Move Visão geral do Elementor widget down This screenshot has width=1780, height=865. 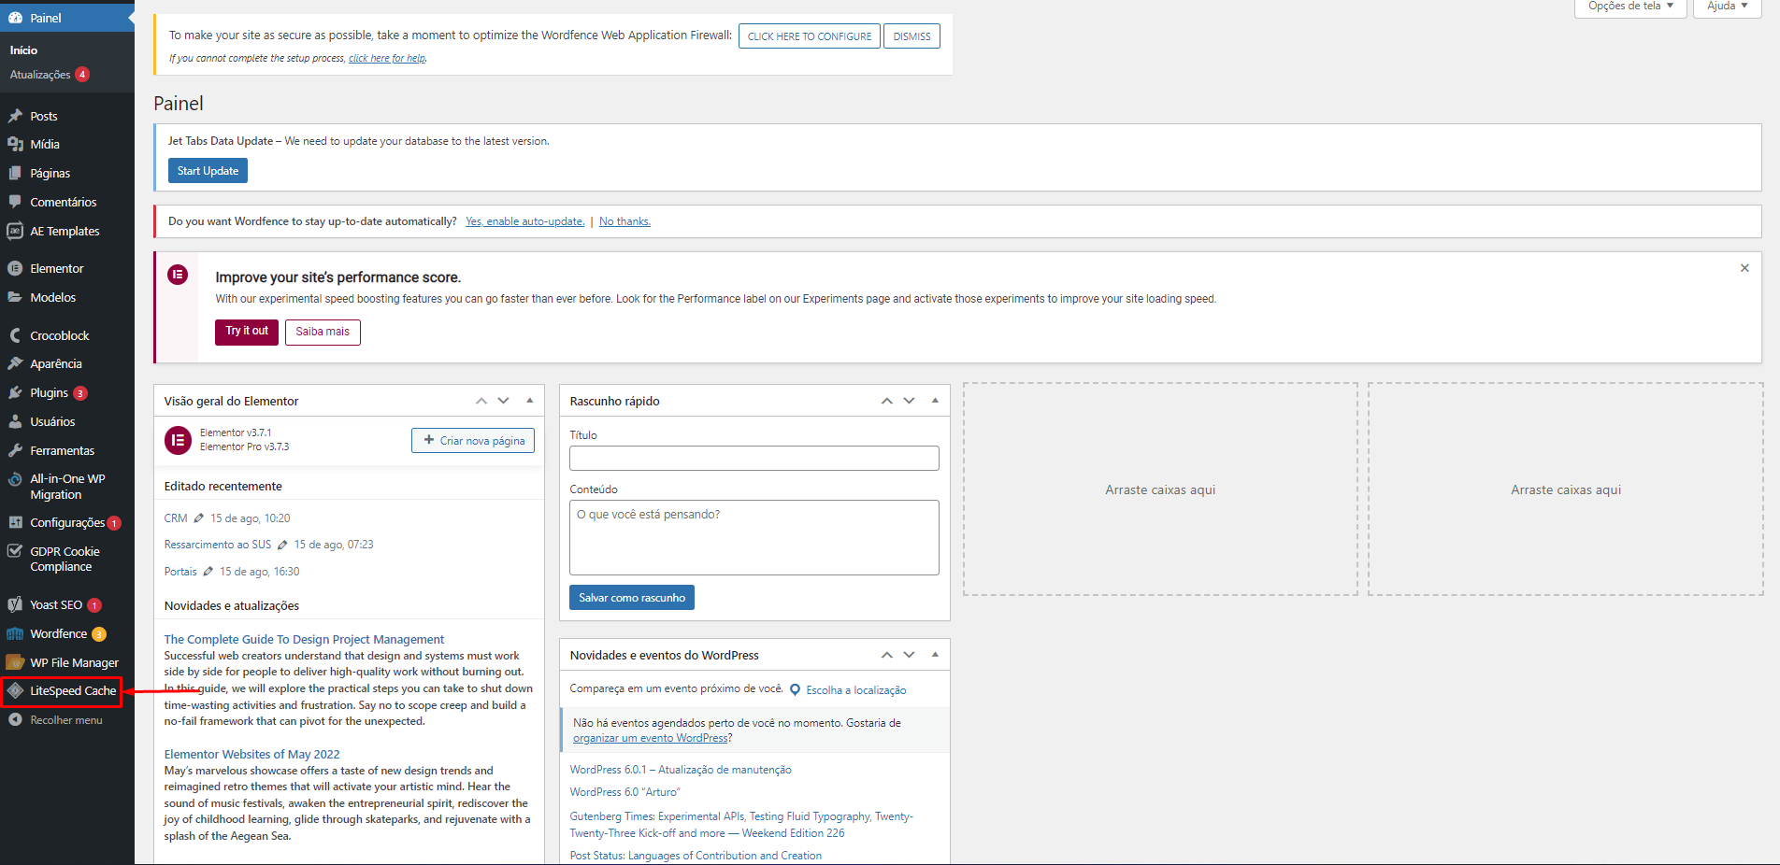pyautogui.click(x=503, y=401)
